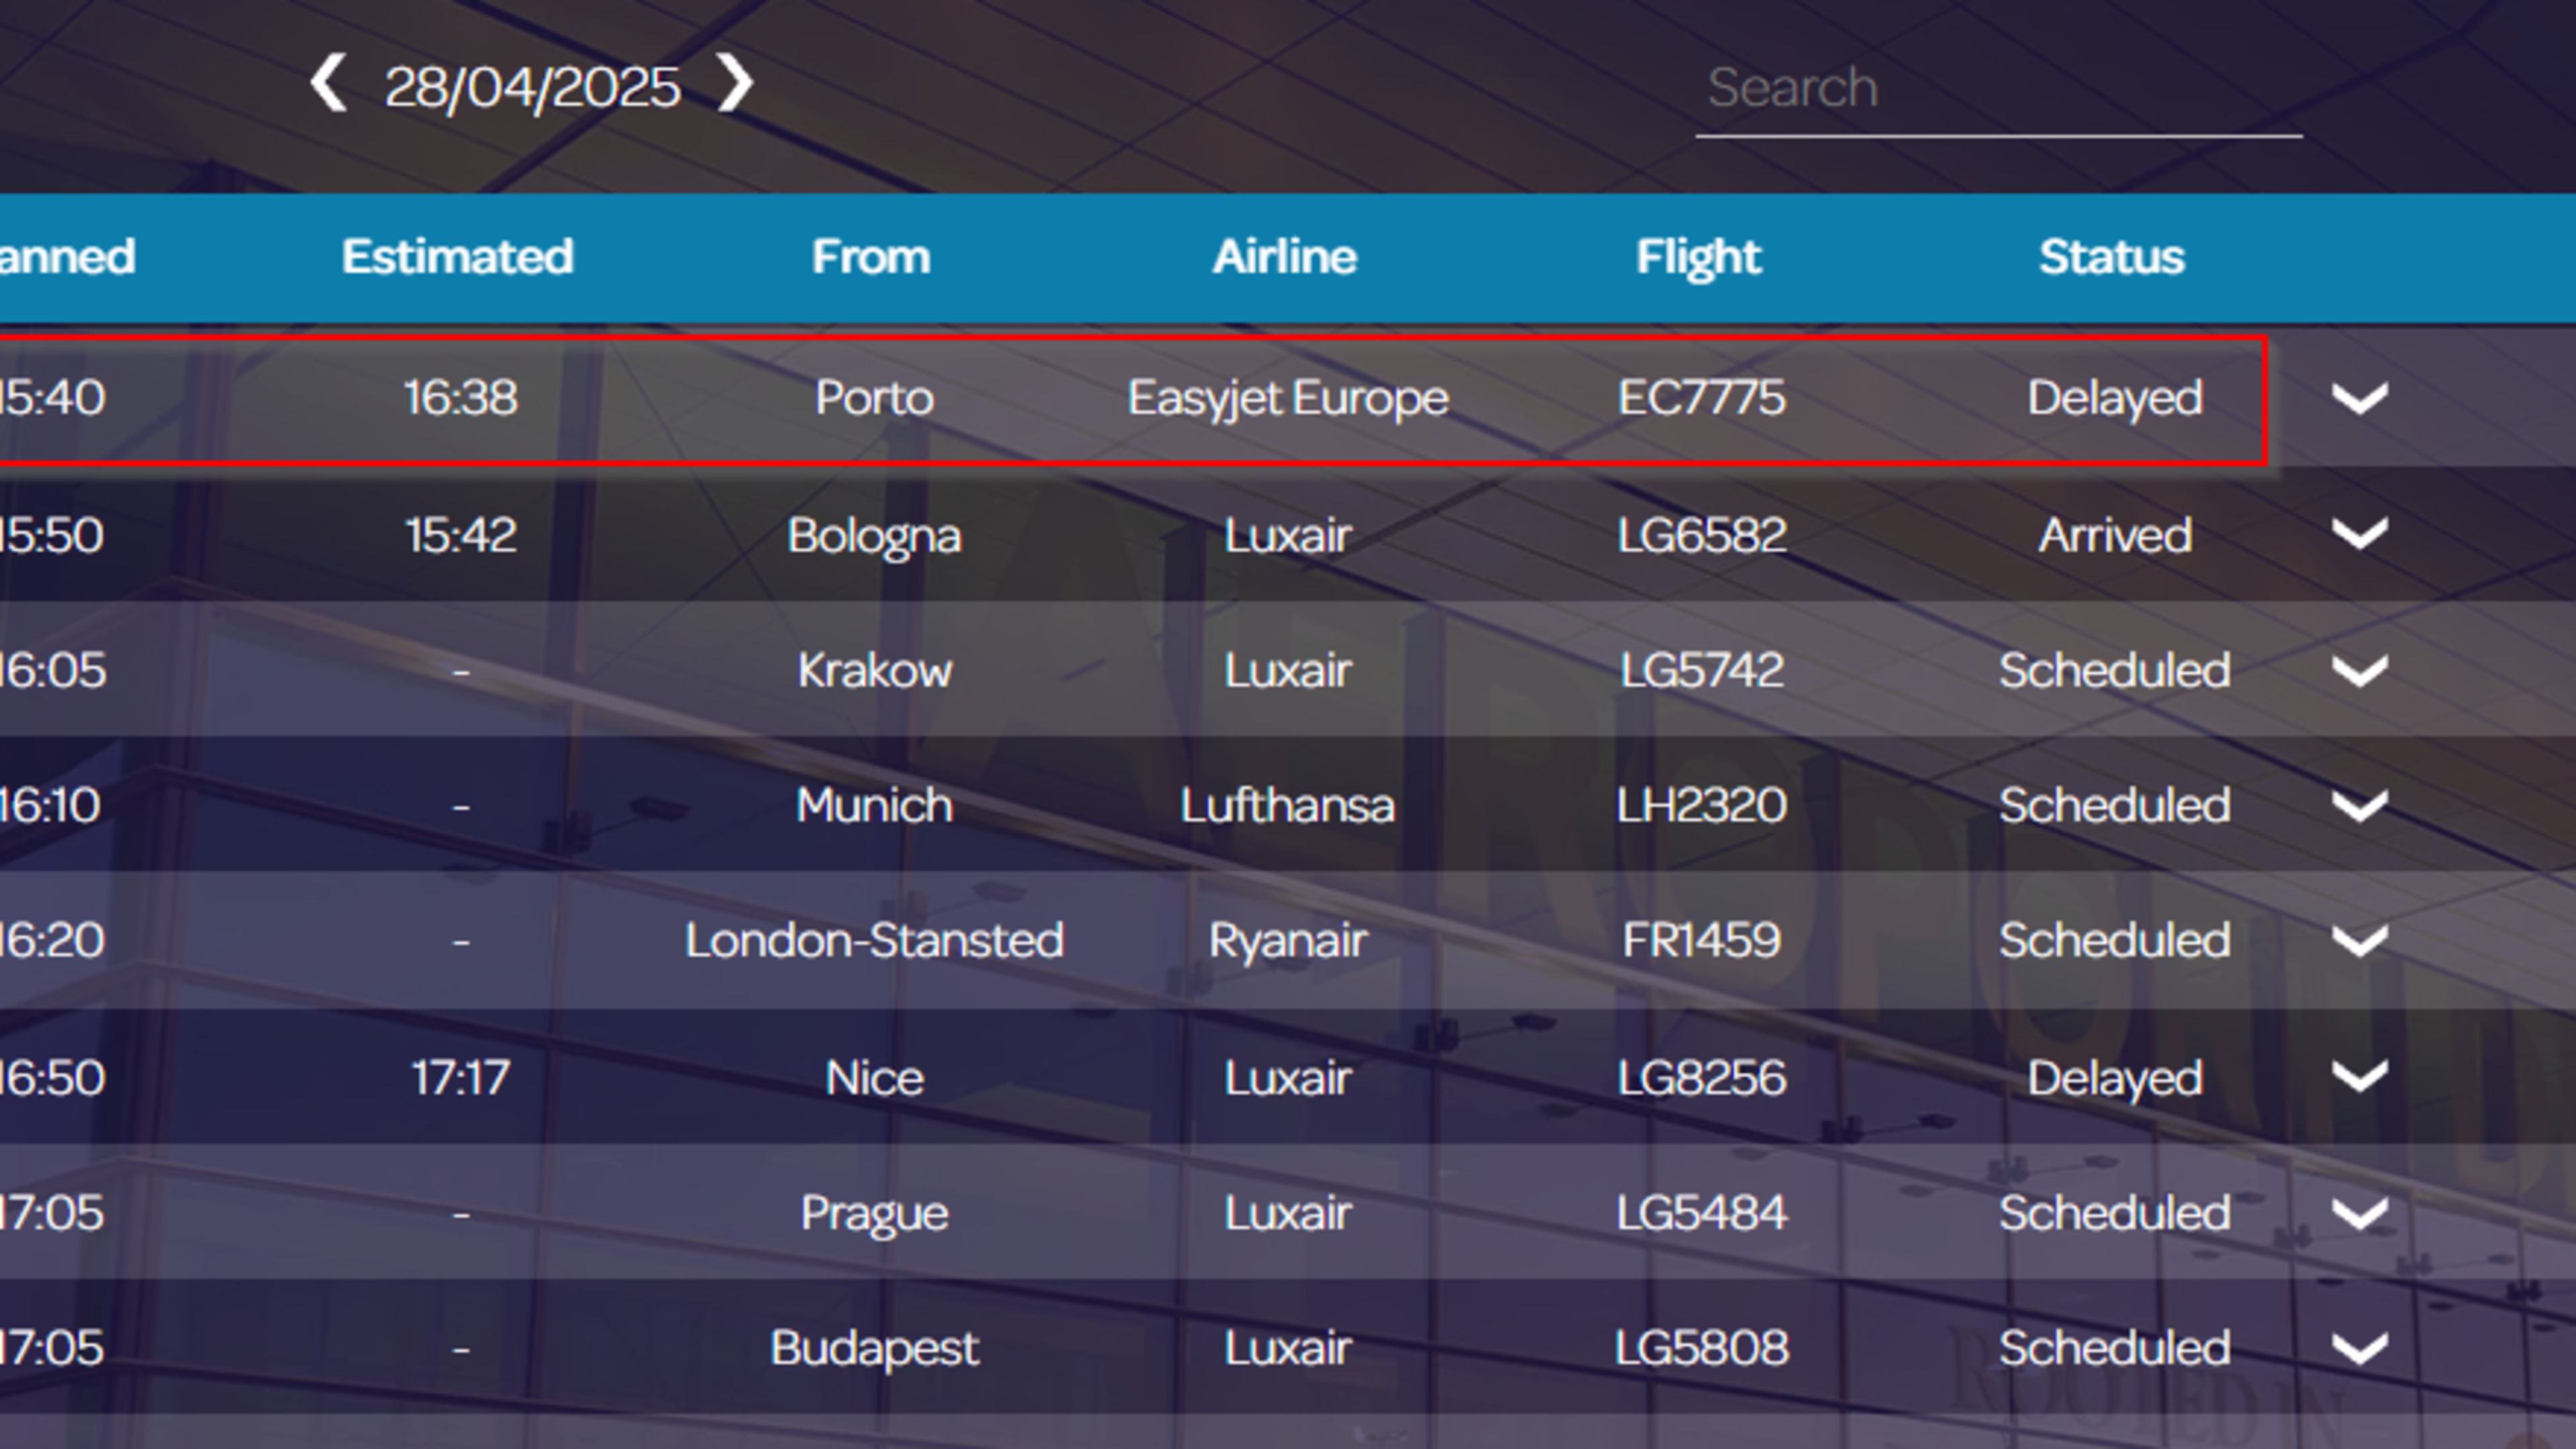Click the Search input field
This screenshot has width=2576, height=1449.
(x=1999, y=89)
